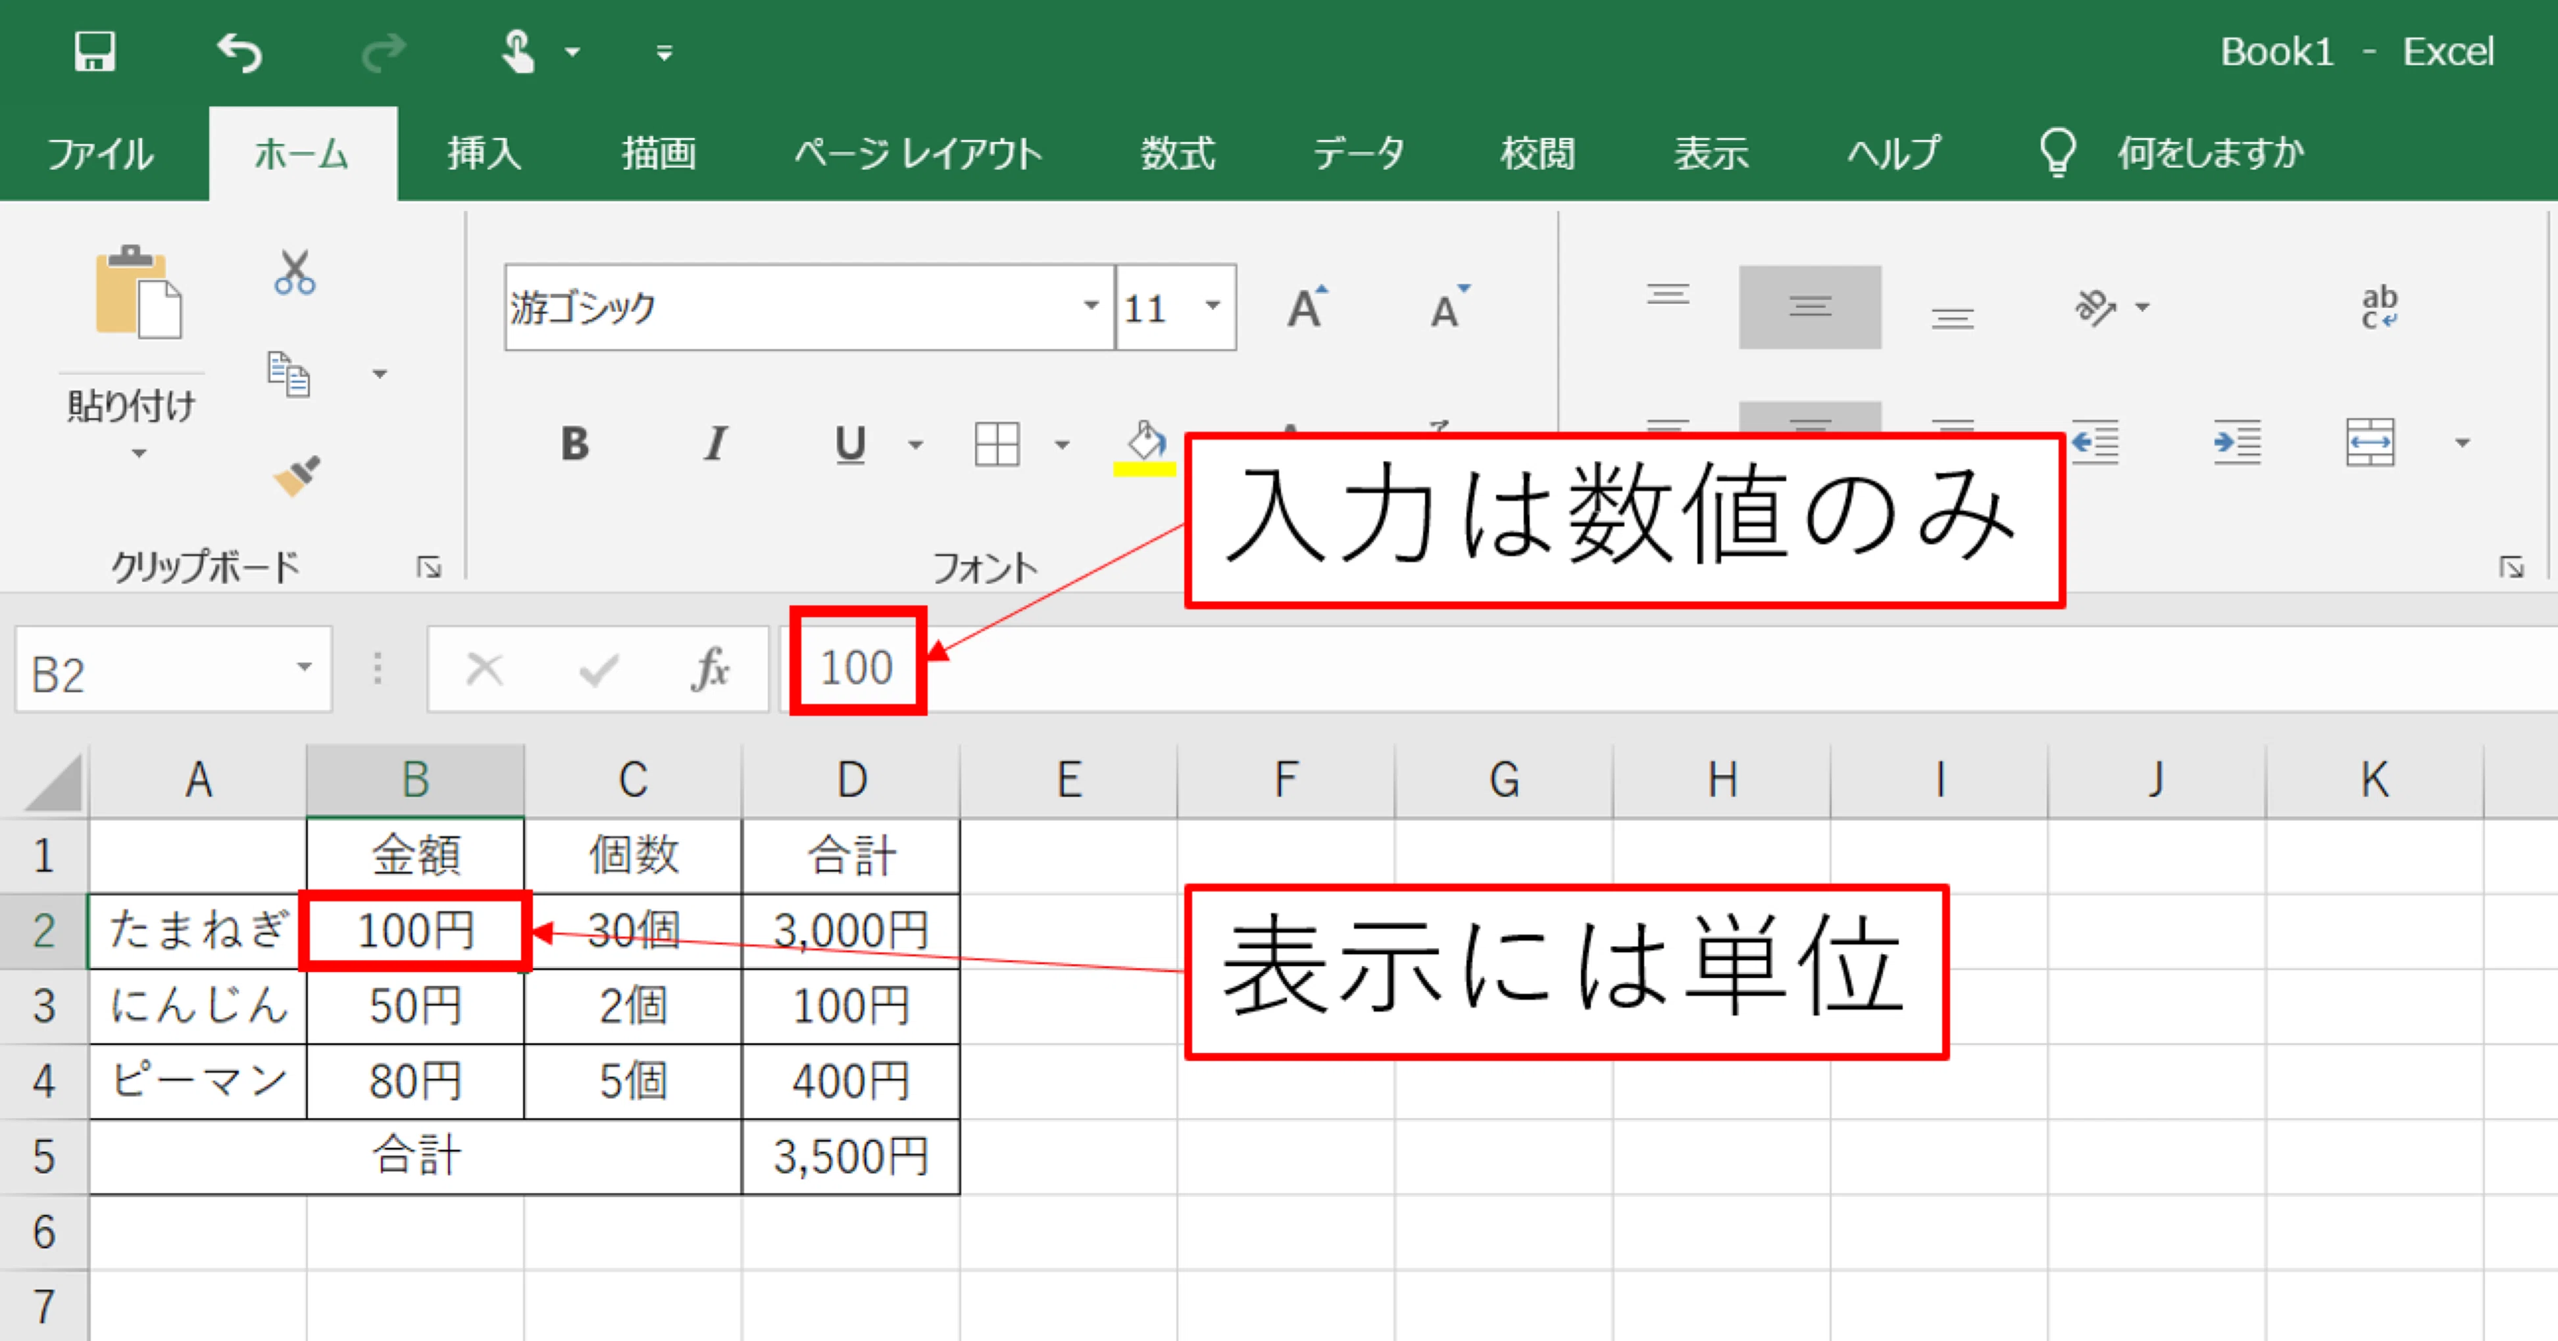
Task: Click Merge and Center icon
Action: [2370, 442]
